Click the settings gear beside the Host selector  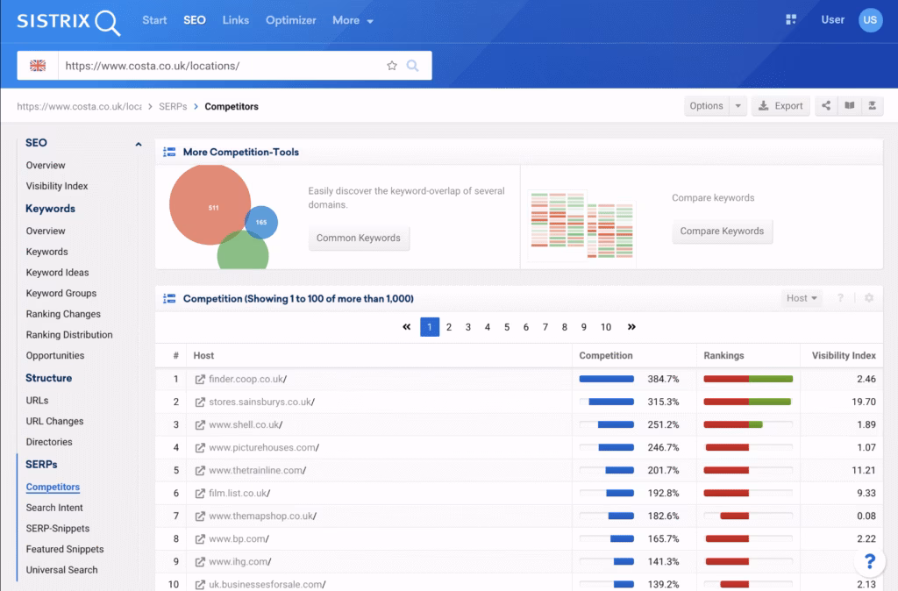point(868,297)
